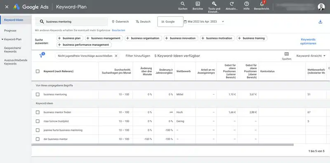330x163 pixels.
Task: Sort by Wettbewerb column header
Action: pyautogui.click(x=184, y=72)
